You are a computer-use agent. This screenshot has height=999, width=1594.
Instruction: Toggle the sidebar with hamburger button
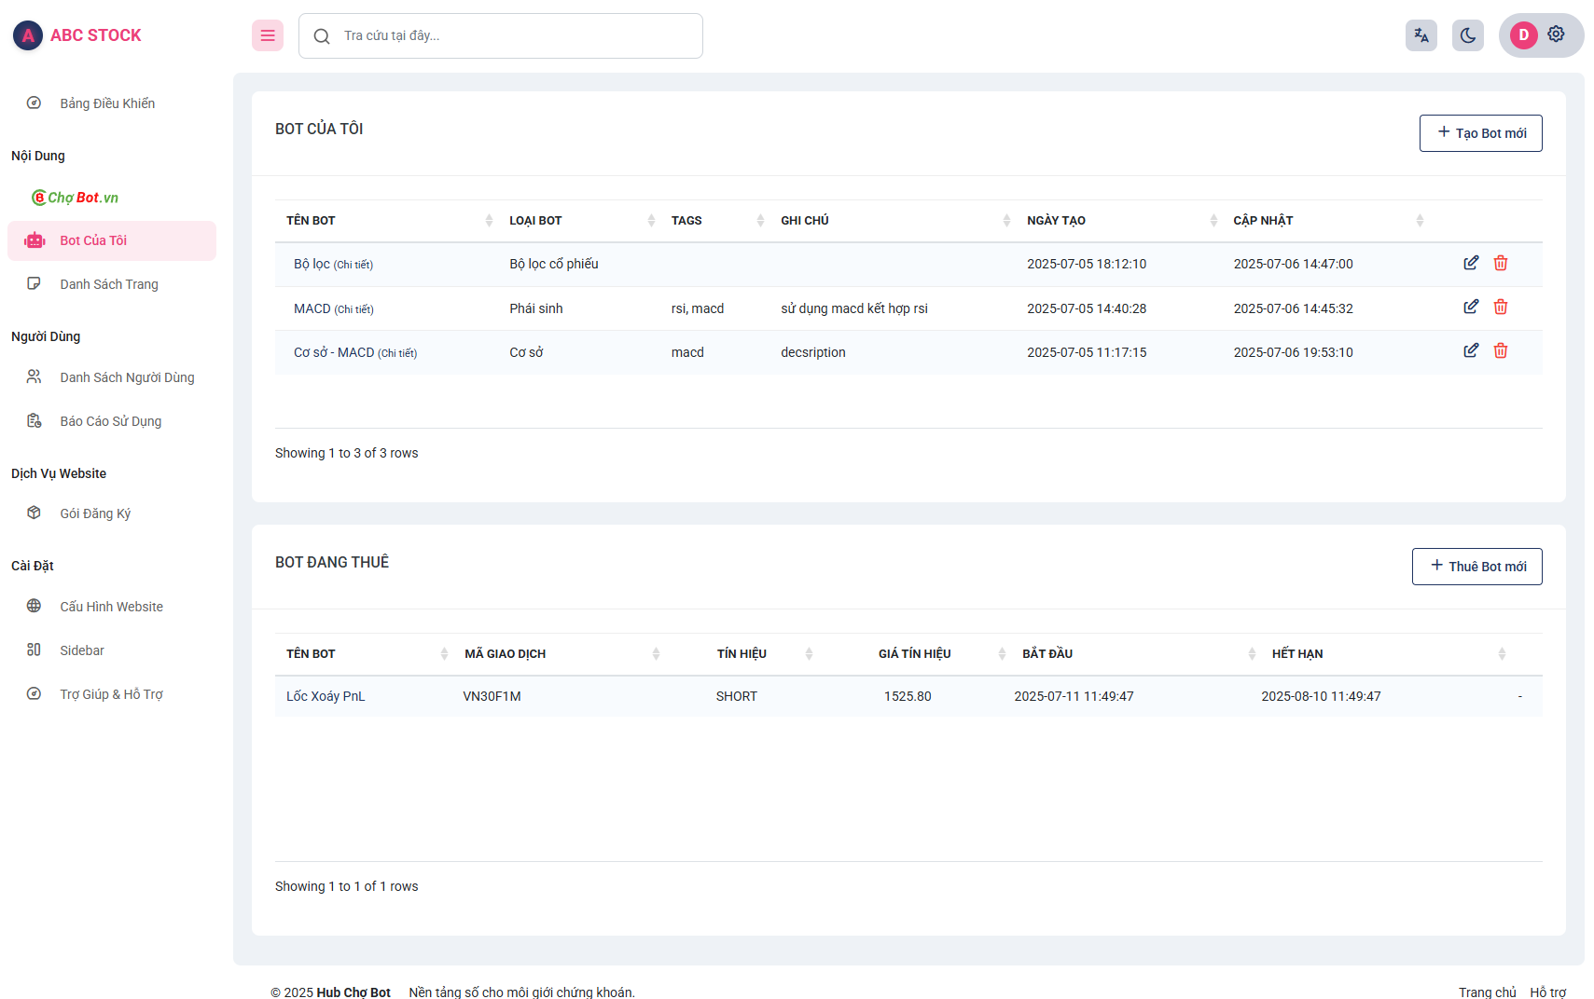[268, 35]
